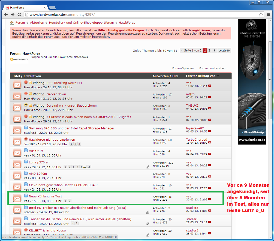Click the HawkForce logo image

coord(19,59)
